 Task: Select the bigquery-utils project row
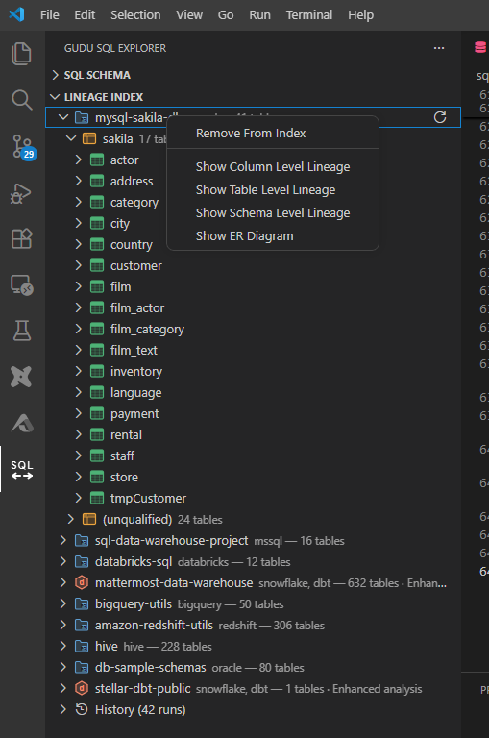point(254,603)
